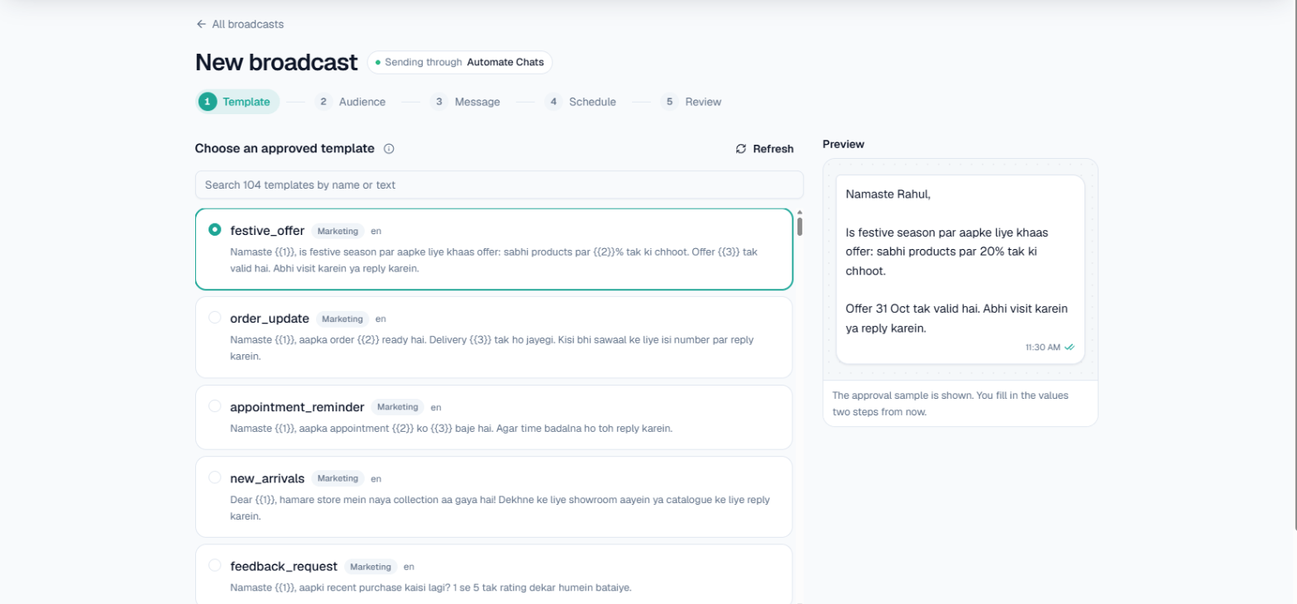Click the back arrow beside All broadcasts
1297x604 pixels.
(201, 24)
